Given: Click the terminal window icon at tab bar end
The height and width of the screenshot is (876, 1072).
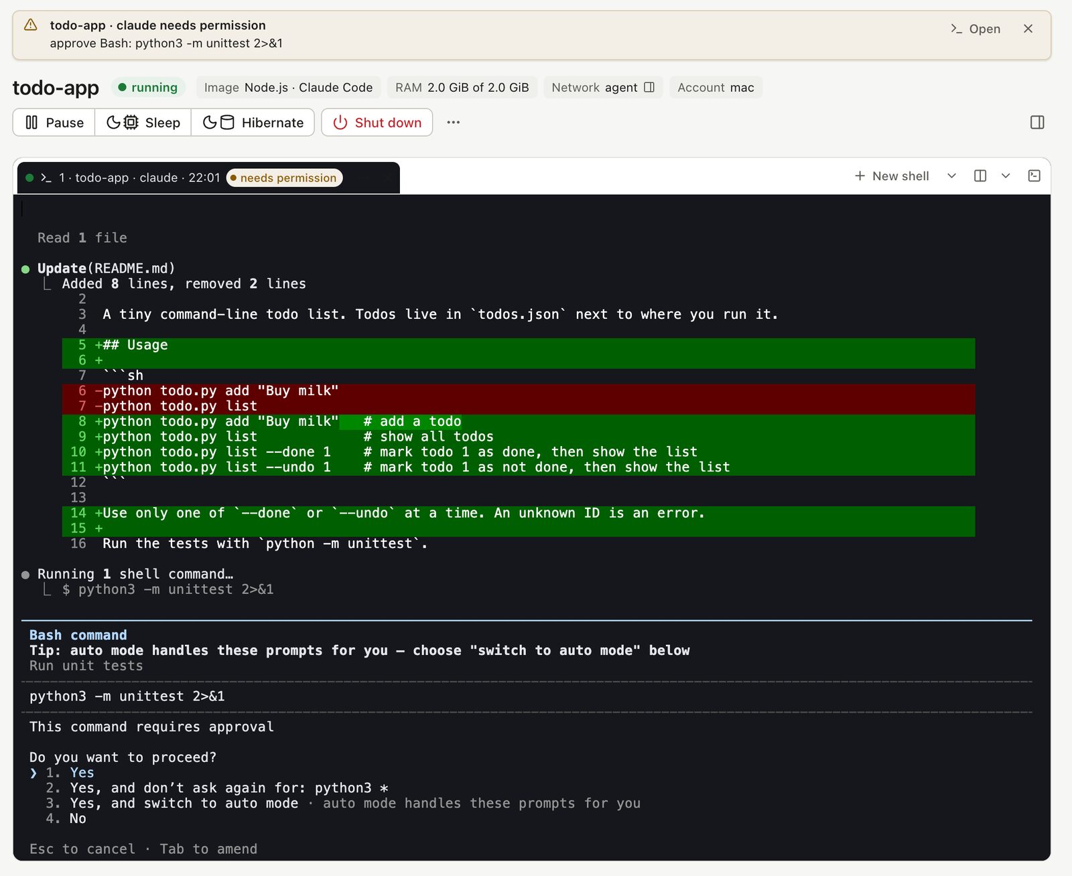Looking at the screenshot, I should pos(1034,176).
